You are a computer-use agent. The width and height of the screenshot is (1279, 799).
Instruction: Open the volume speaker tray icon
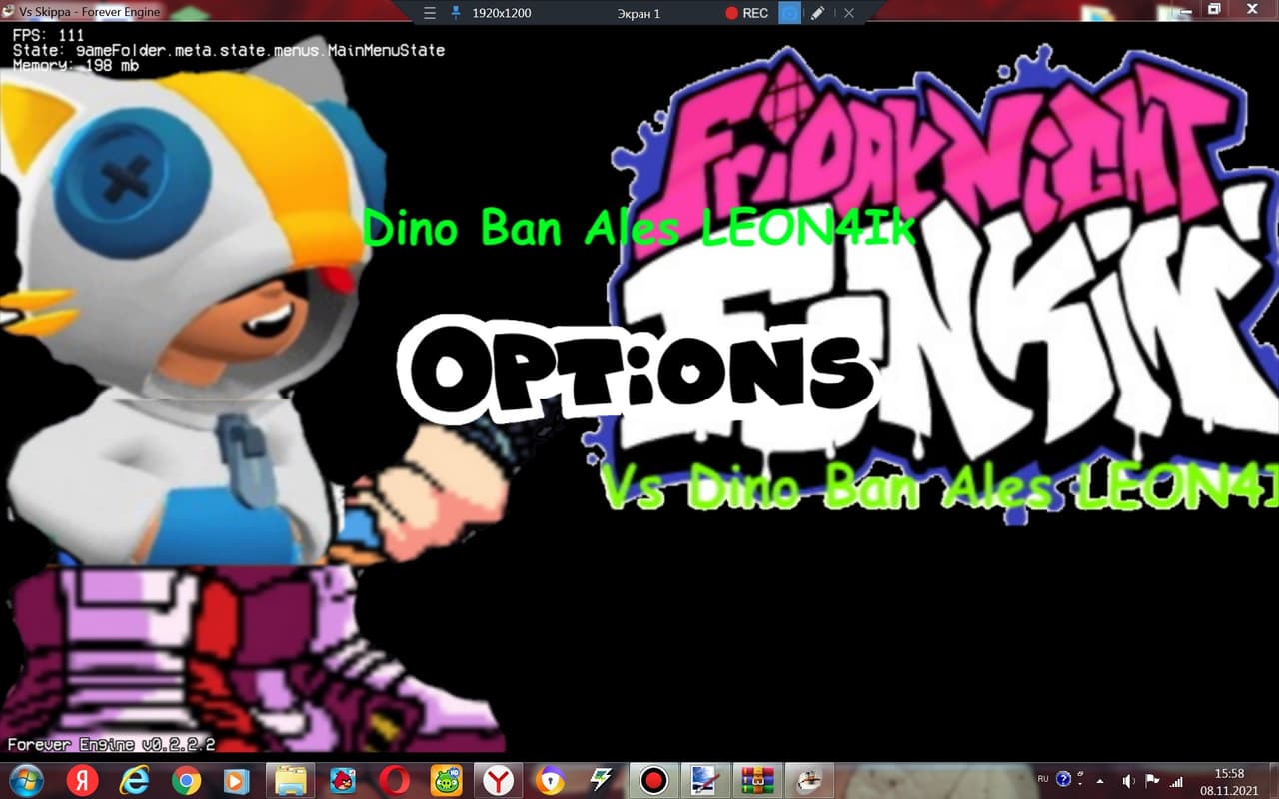coord(1127,780)
